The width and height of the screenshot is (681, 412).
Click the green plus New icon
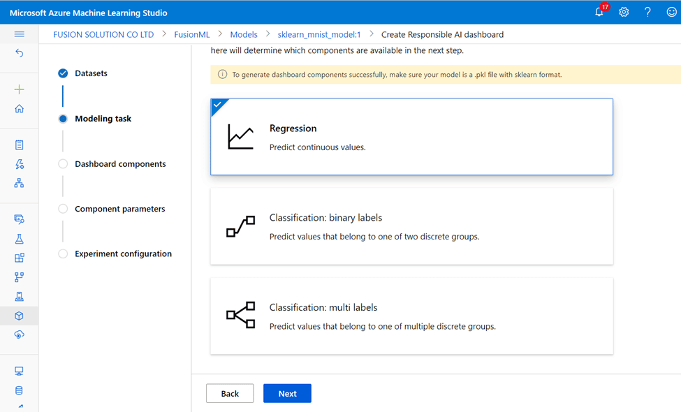pos(19,90)
